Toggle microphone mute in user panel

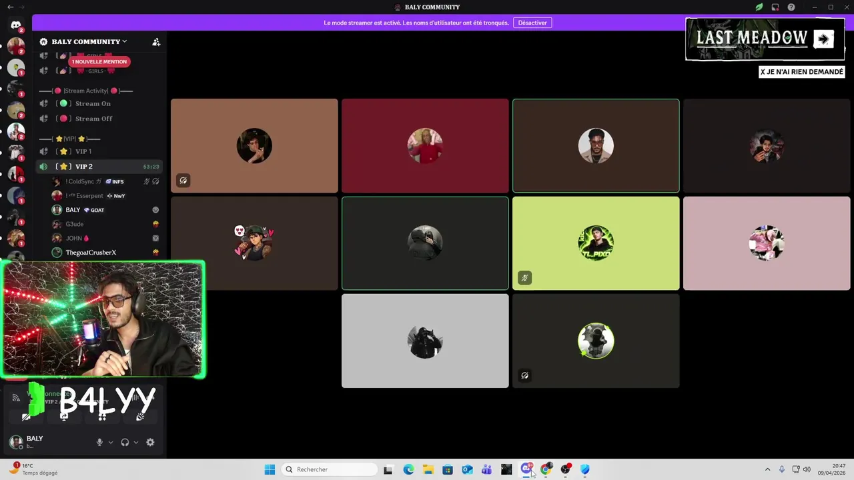click(99, 442)
